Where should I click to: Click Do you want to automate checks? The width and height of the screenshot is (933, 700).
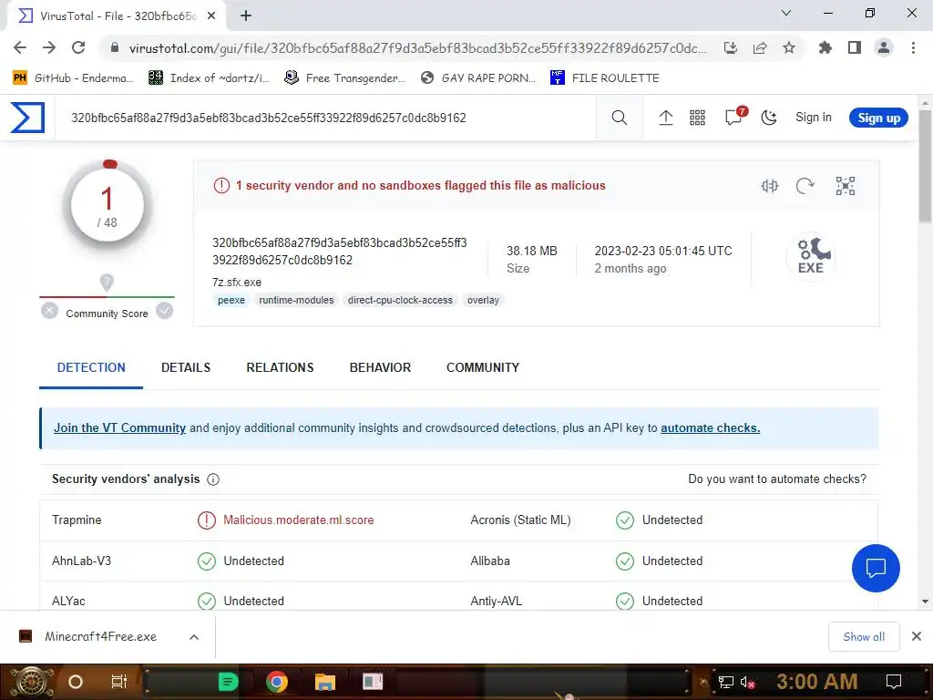point(777,479)
